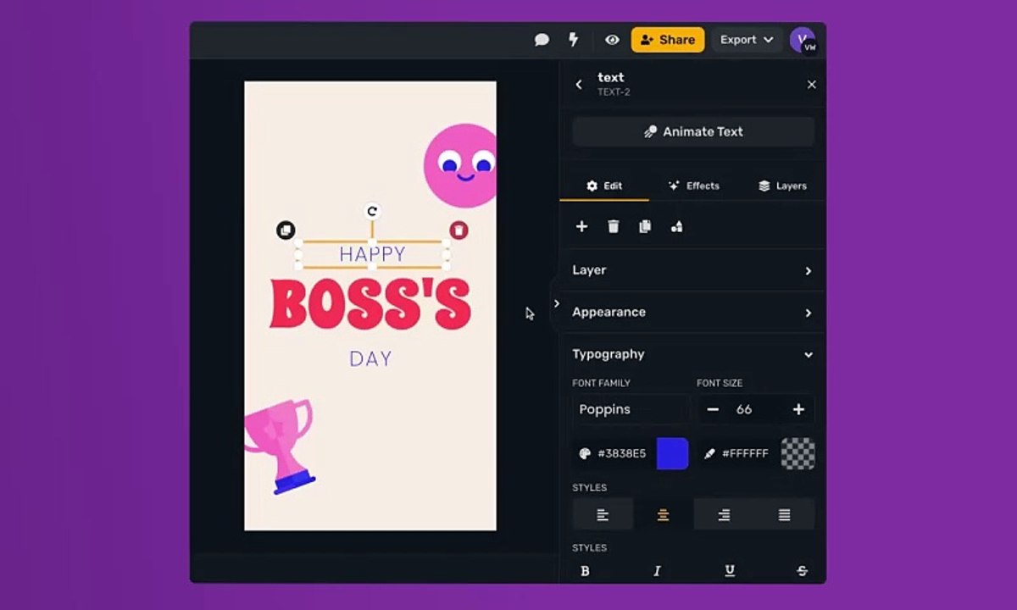
Task: Expand the Layer section
Action: coord(692,270)
